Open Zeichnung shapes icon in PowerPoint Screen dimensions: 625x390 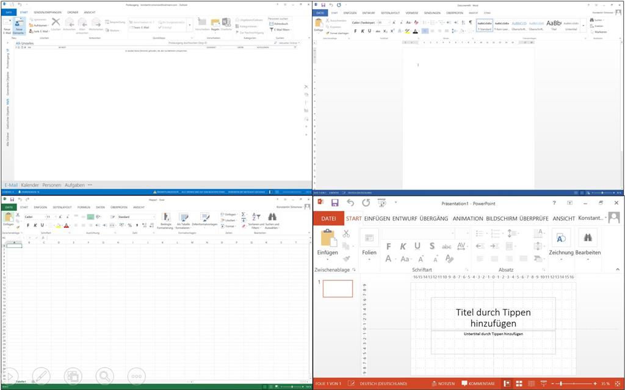tap(562, 238)
